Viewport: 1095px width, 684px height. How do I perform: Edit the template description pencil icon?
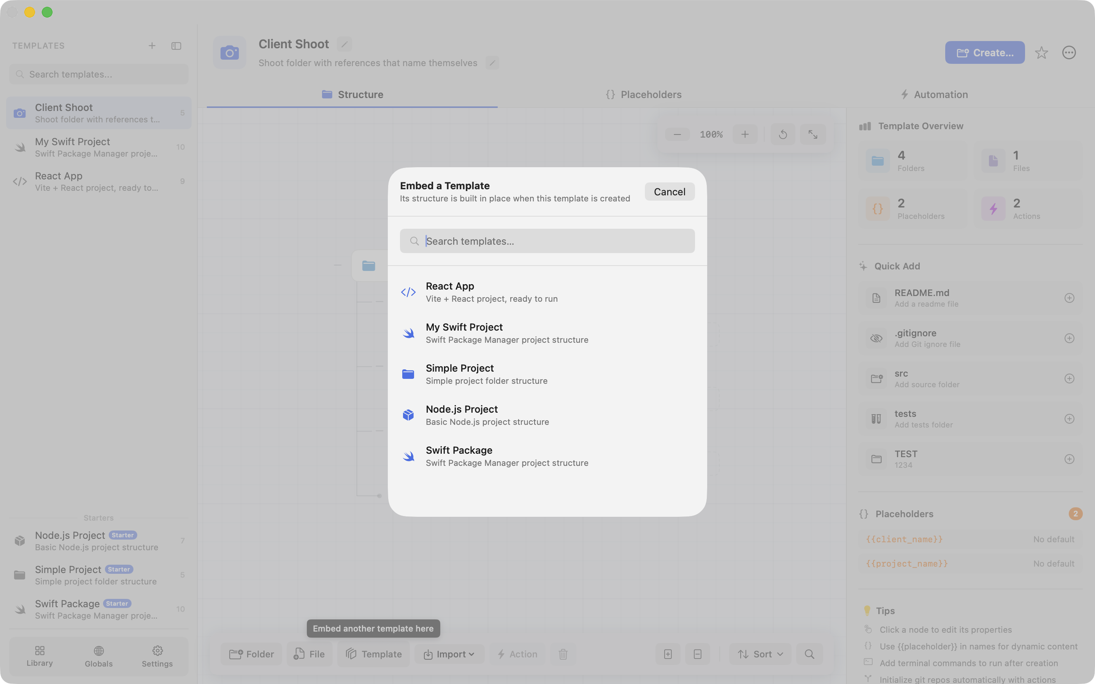492,63
